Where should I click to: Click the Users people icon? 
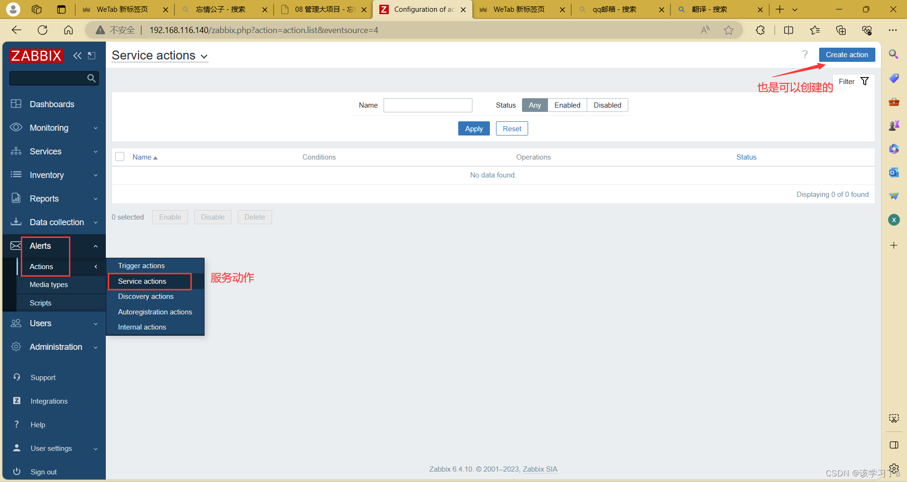point(16,323)
